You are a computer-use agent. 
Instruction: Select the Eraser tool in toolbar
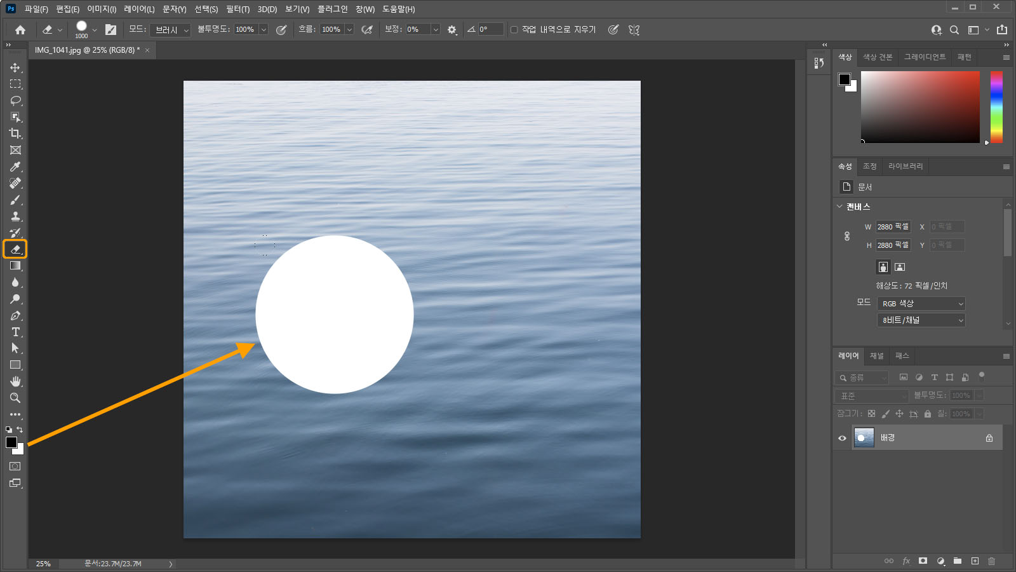[15, 249]
